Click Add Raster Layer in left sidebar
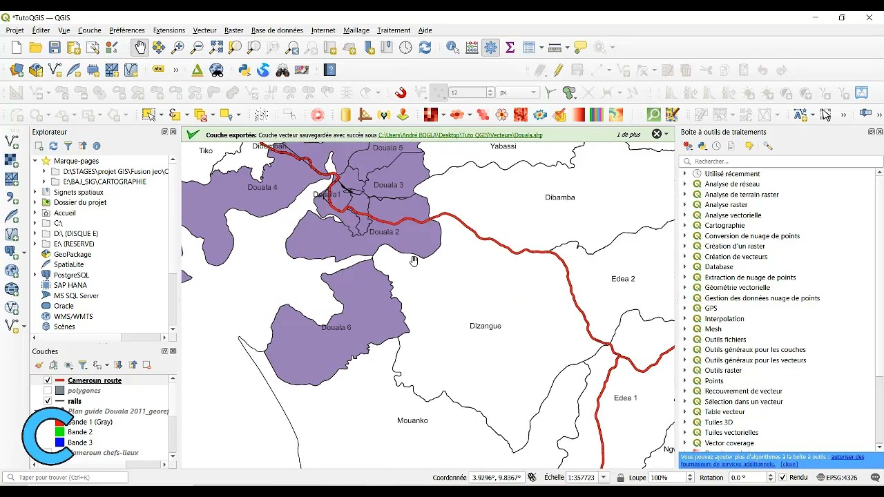This screenshot has height=497, width=884. coord(12,160)
